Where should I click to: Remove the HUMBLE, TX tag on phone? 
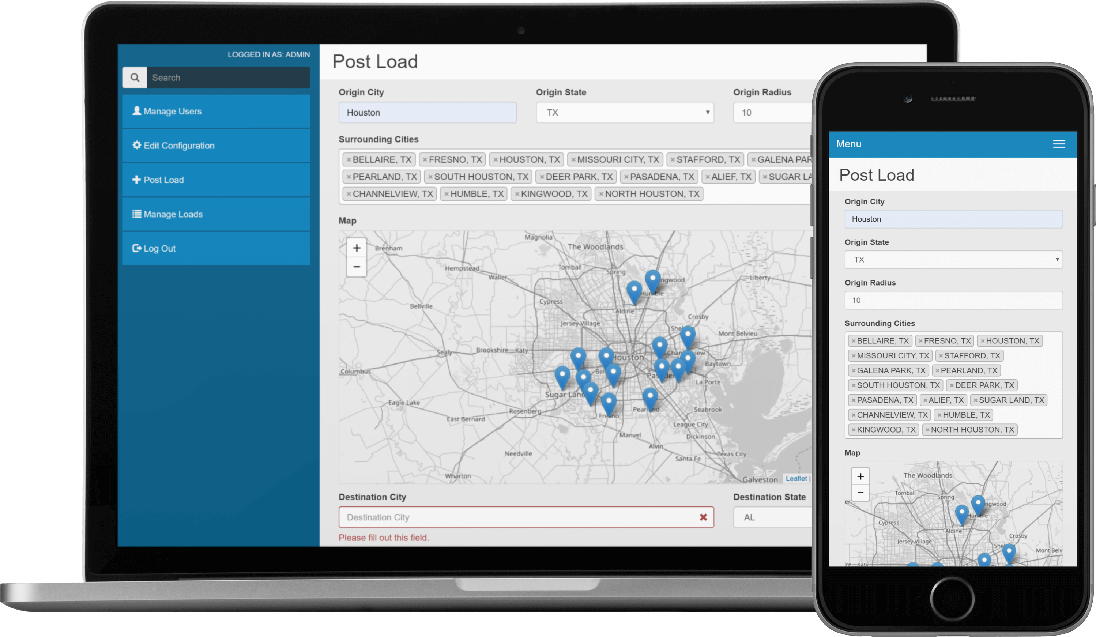coord(939,415)
